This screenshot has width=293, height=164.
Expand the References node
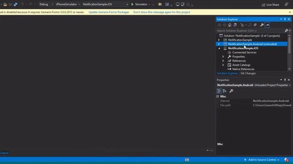tap(223, 61)
